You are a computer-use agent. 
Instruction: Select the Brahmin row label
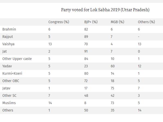(x=9, y=29)
